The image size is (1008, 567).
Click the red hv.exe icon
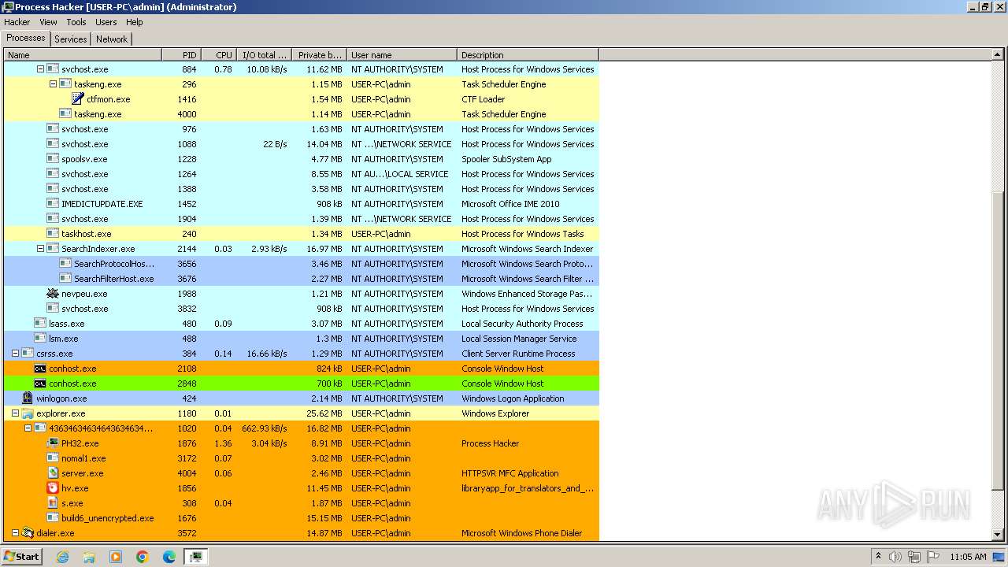(53, 488)
